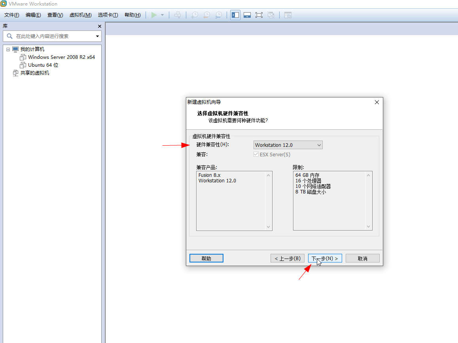Click the Revert to Snapshot toolbar icon
Viewport: 458px width, 343px height.
(x=206, y=15)
